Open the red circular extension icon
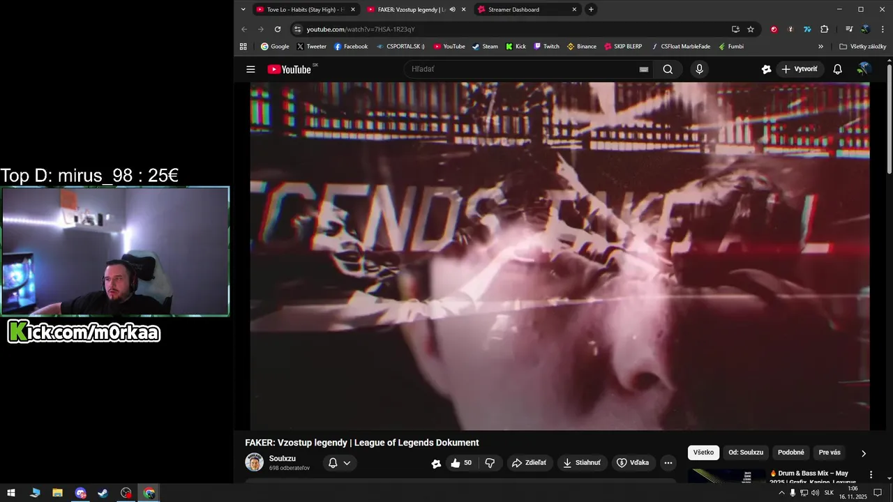893x502 pixels. [774, 29]
